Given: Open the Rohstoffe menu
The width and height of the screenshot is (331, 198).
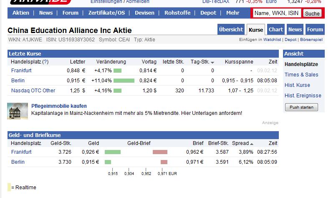Looking at the screenshot, I should [x=177, y=13].
